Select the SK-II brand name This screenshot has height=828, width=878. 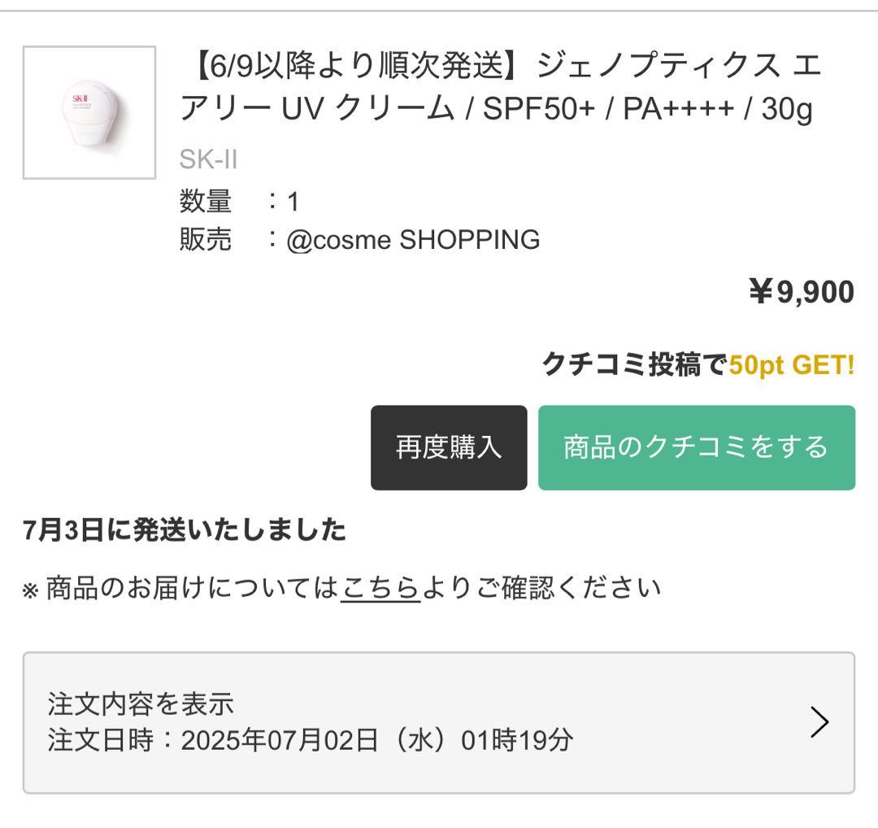[208, 159]
